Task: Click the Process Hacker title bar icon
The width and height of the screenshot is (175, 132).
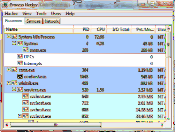Action: pyautogui.click(x=6, y=5)
